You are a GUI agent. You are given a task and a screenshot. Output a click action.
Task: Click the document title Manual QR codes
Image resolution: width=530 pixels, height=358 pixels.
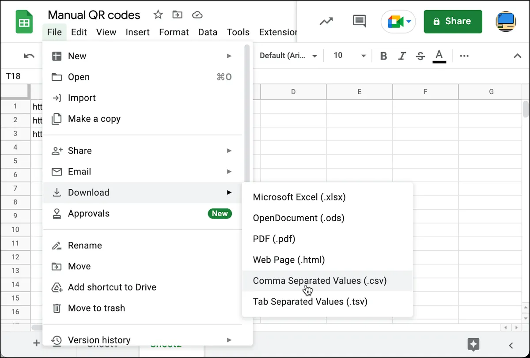point(94,15)
